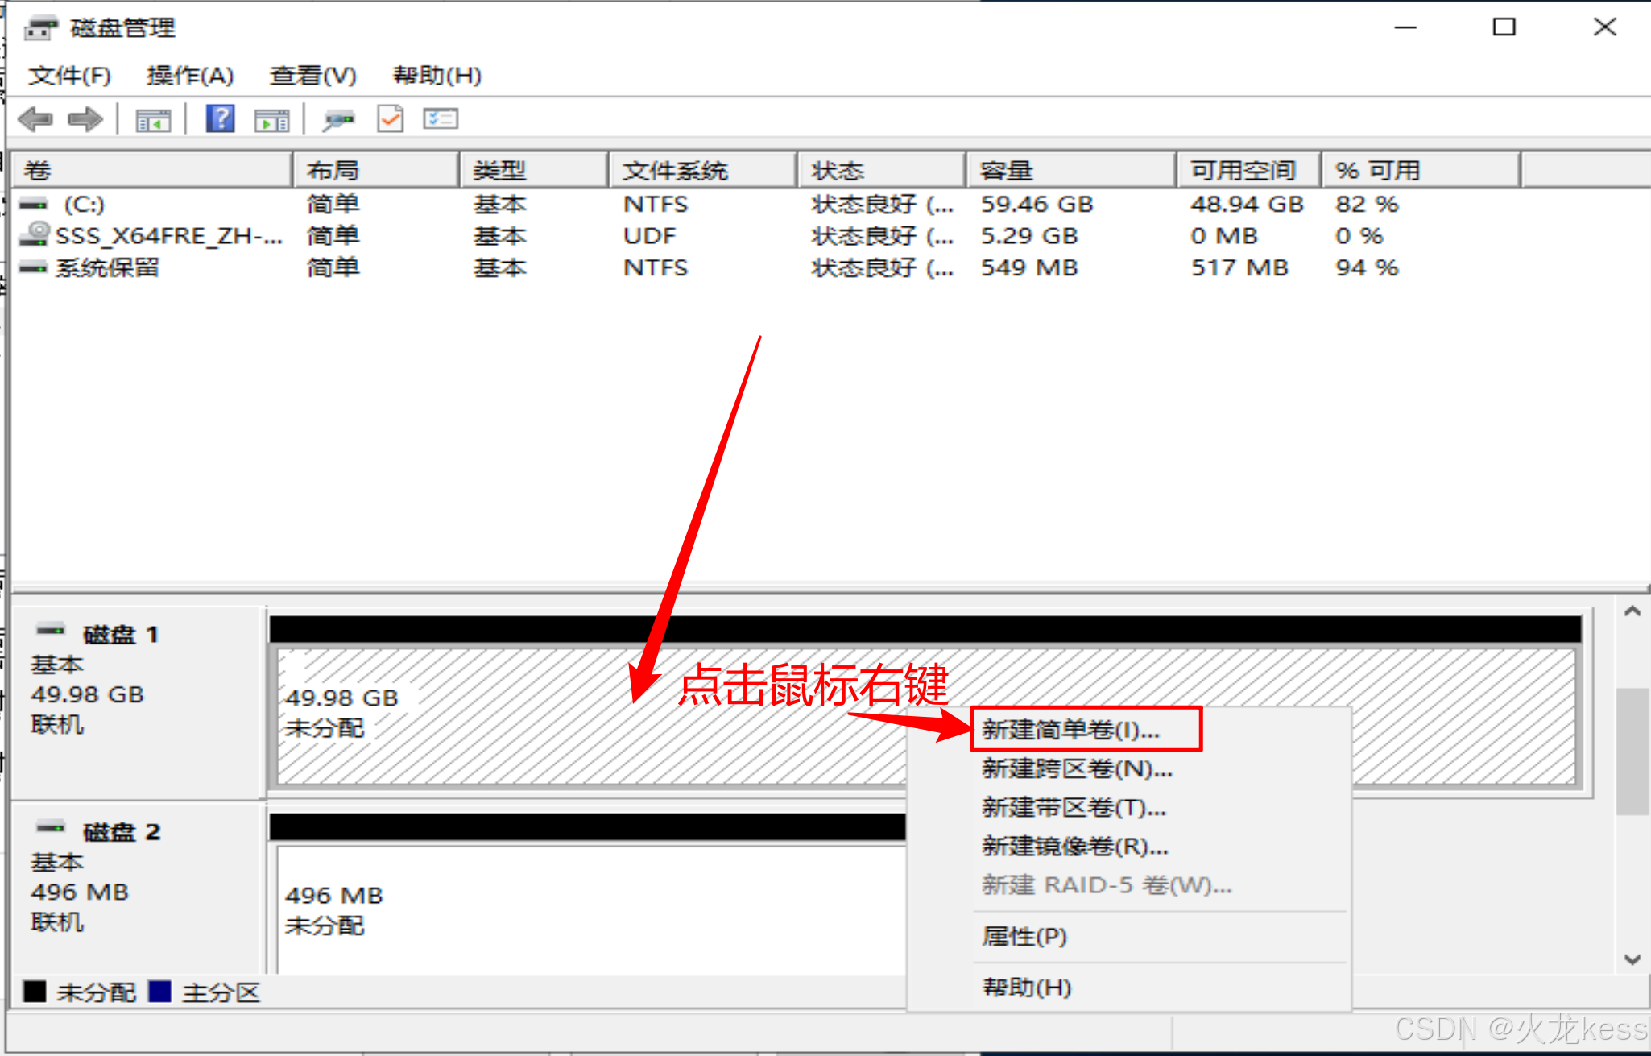Open the 查看(V) menu
The height and width of the screenshot is (1056, 1651).
313,76
